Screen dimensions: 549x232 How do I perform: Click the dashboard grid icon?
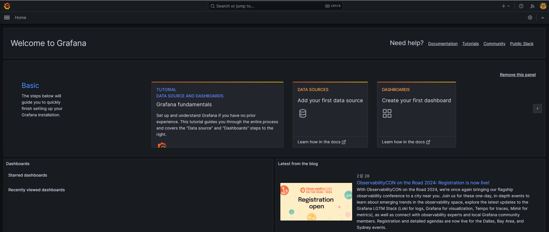click(387, 113)
